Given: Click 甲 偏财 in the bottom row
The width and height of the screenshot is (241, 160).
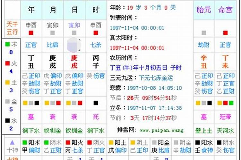Looking at the screenshot, I should coord(31,150).
